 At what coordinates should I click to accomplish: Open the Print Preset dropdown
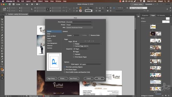tap(80, 22)
